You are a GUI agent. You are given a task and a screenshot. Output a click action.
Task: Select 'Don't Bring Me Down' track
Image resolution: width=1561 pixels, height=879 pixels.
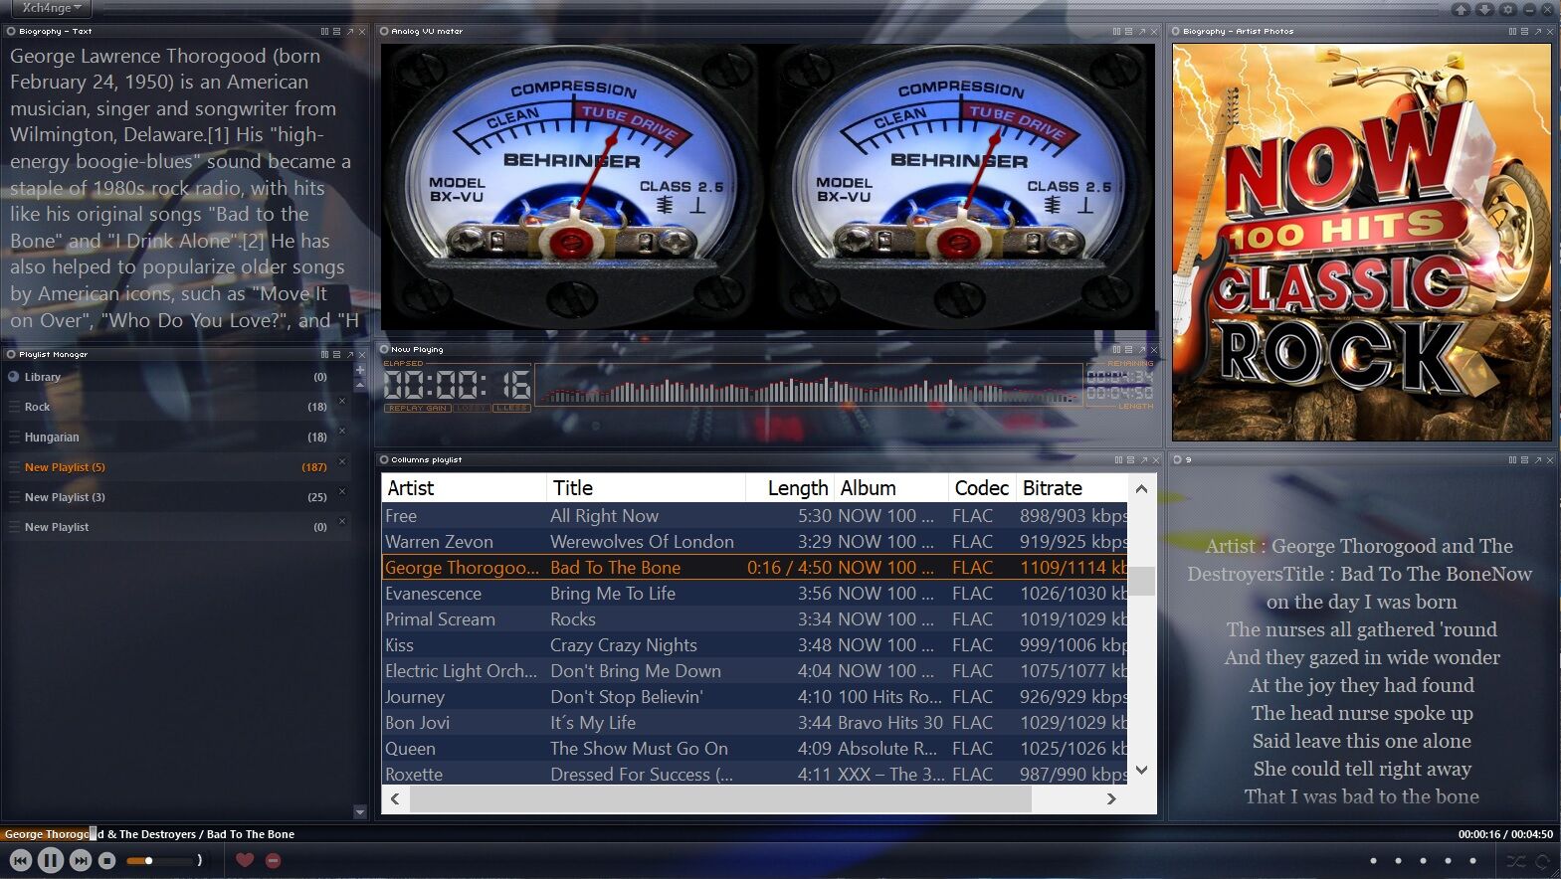pyautogui.click(x=755, y=671)
